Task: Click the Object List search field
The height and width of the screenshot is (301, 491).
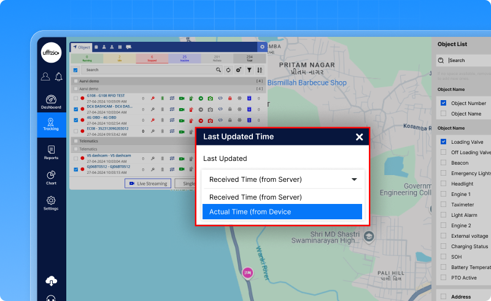Action: pyautogui.click(x=466, y=60)
